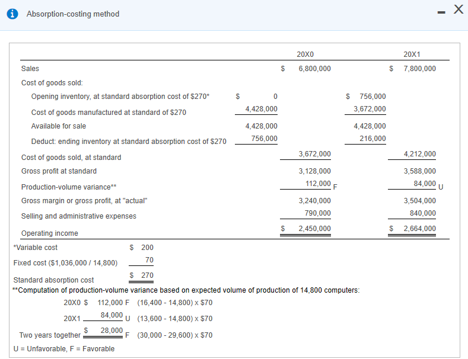Select the 20X1 column header
468x359 pixels.
412,55
